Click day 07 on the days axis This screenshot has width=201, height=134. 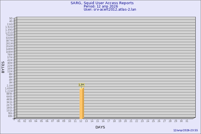click(52, 121)
